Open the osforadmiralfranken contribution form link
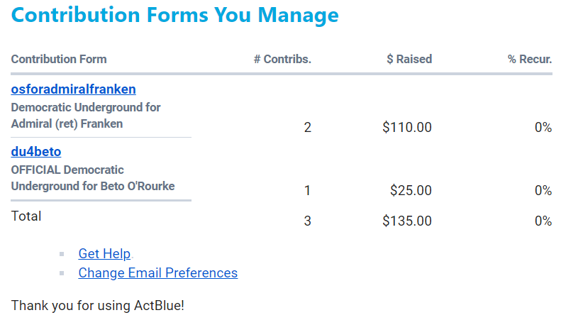 click(x=73, y=89)
